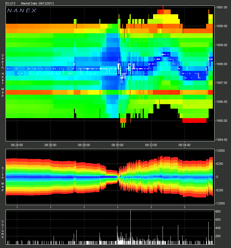The width and height of the screenshot is (231, 248).
Task: Click the 1690.00 price axis label
Action: 222,26
